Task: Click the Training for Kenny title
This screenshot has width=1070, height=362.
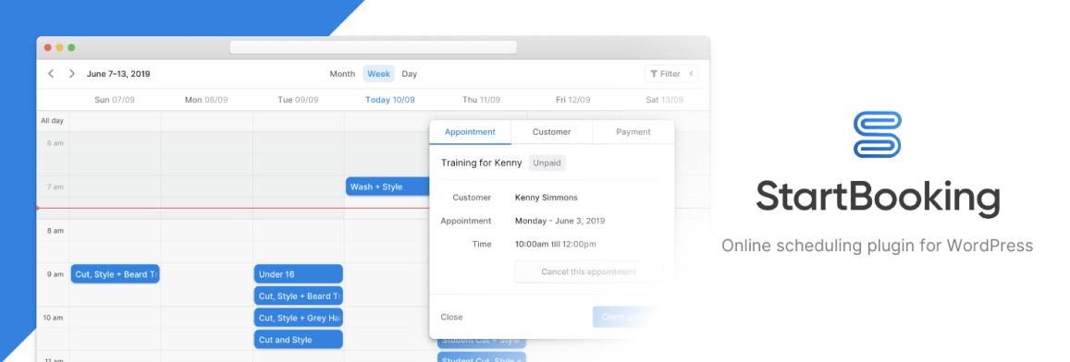Action: pyautogui.click(x=481, y=163)
